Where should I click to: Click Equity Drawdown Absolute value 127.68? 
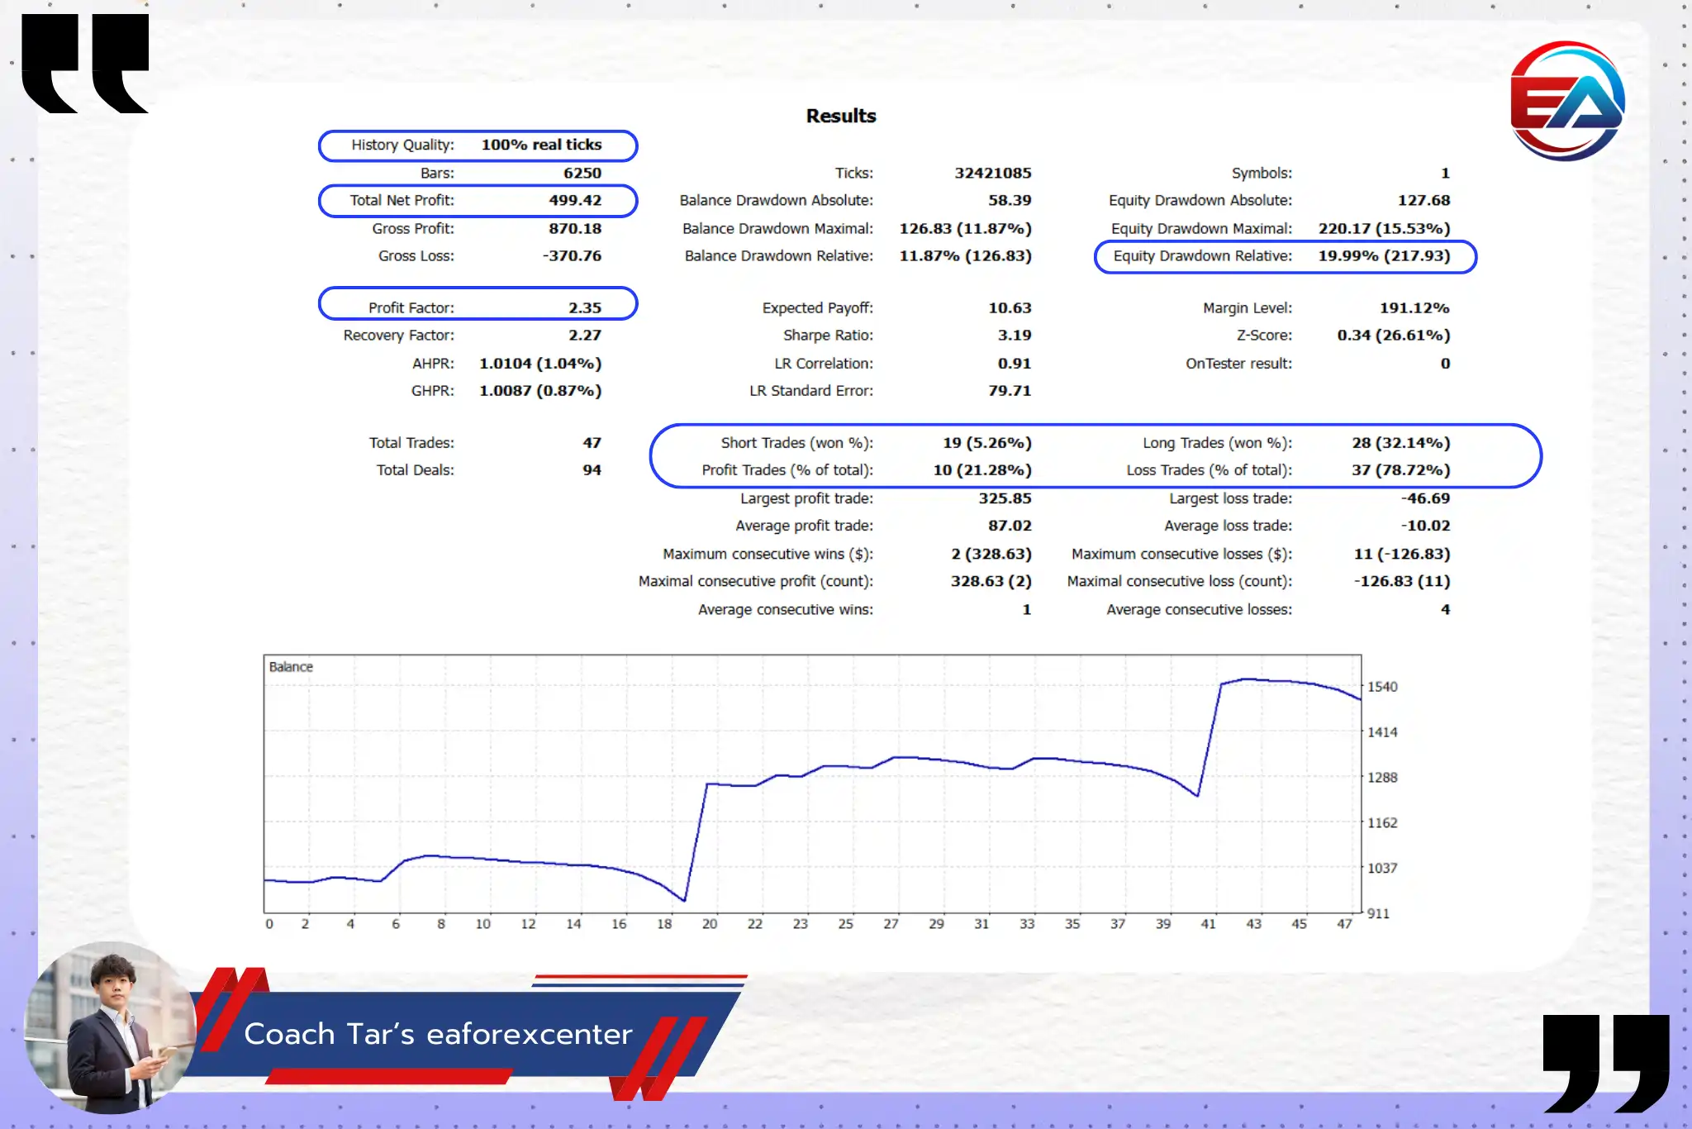pos(1423,200)
